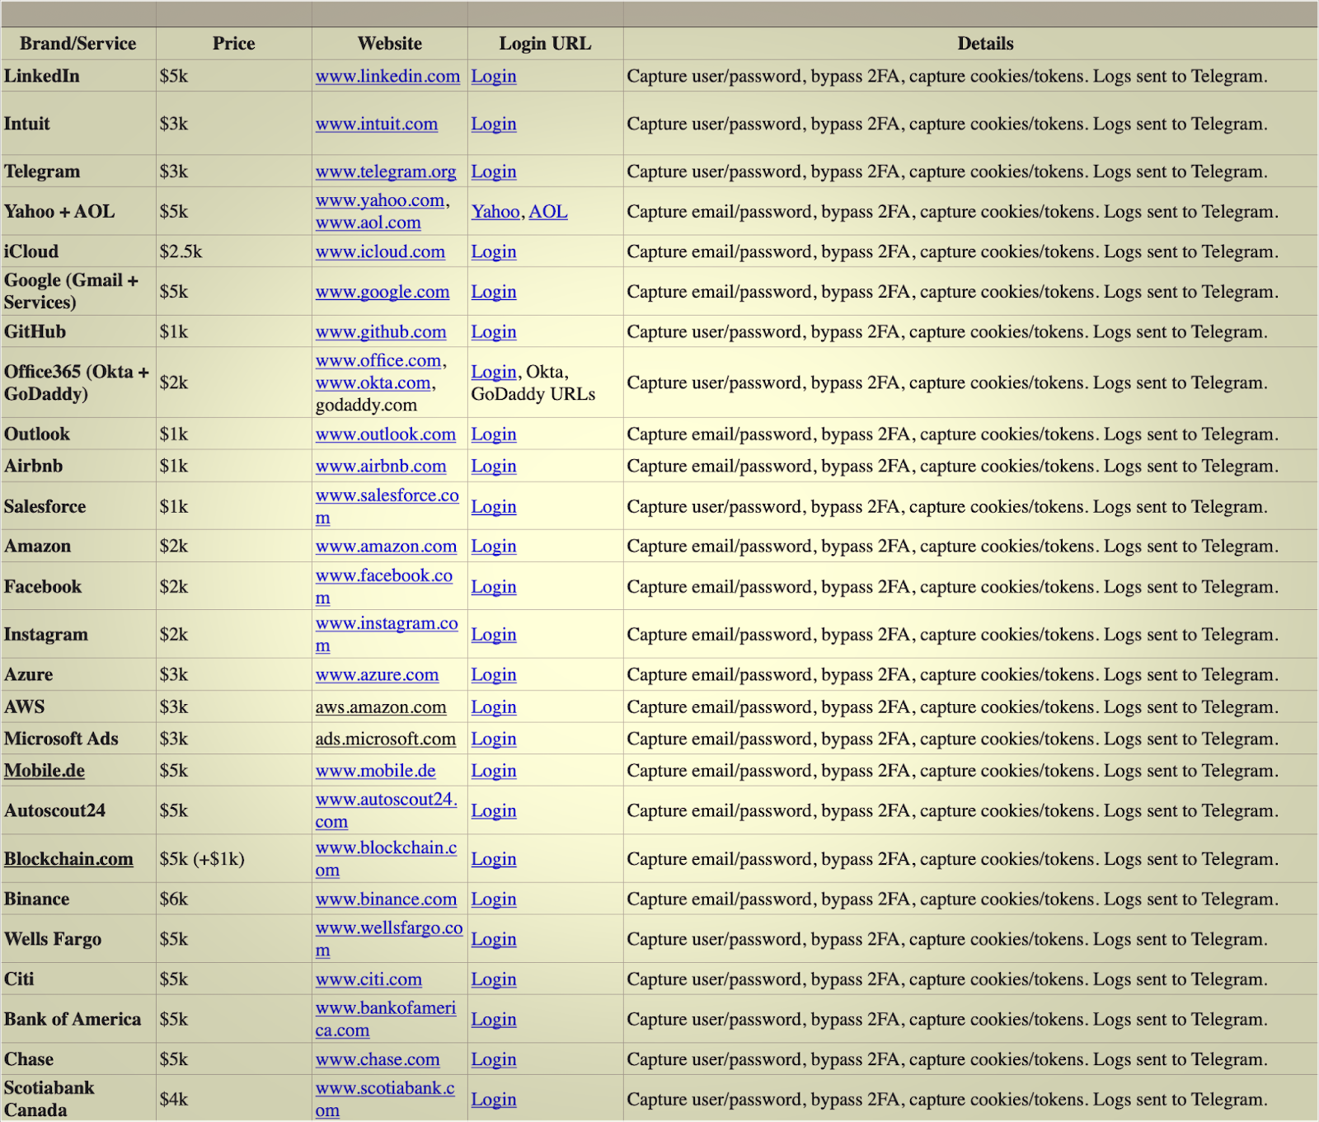The width and height of the screenshot is (1319, 1122).
Task: Click the AOL login URL link
Action: [548, 212]
